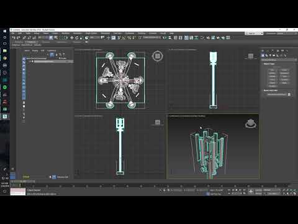298x224 pixels.
Task: Collapse the Name and Color rollout
Action: 271,90
